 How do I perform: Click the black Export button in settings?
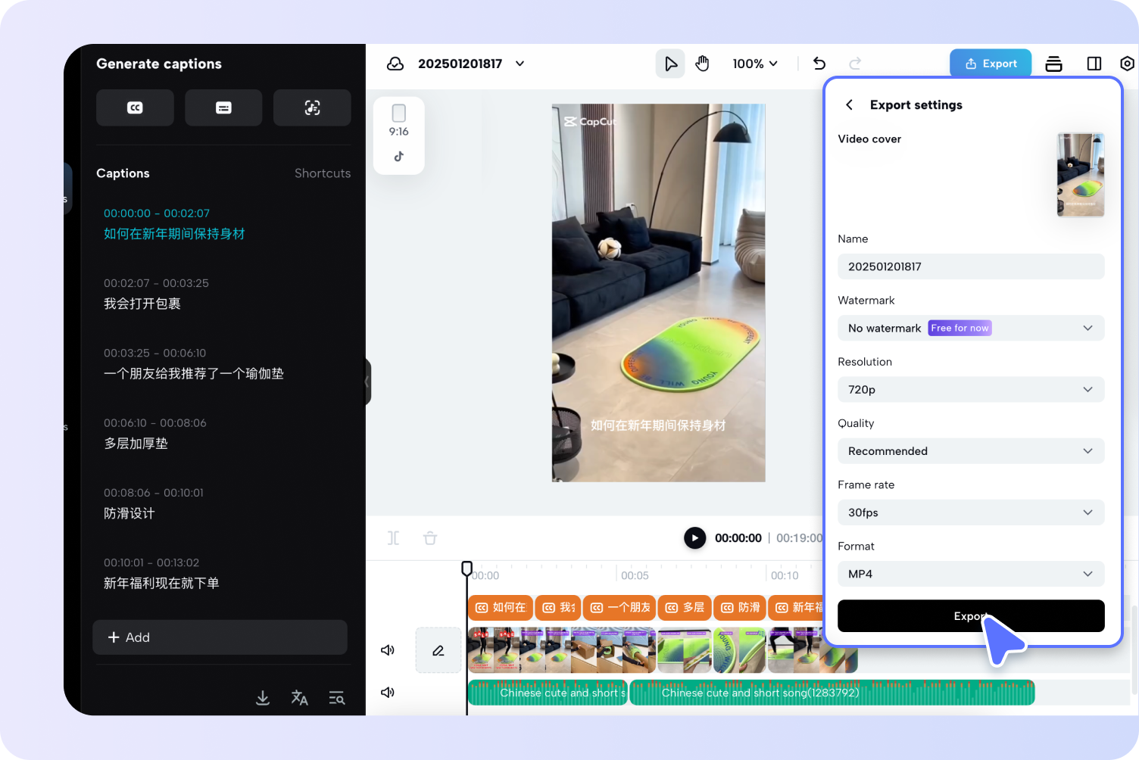971,616
